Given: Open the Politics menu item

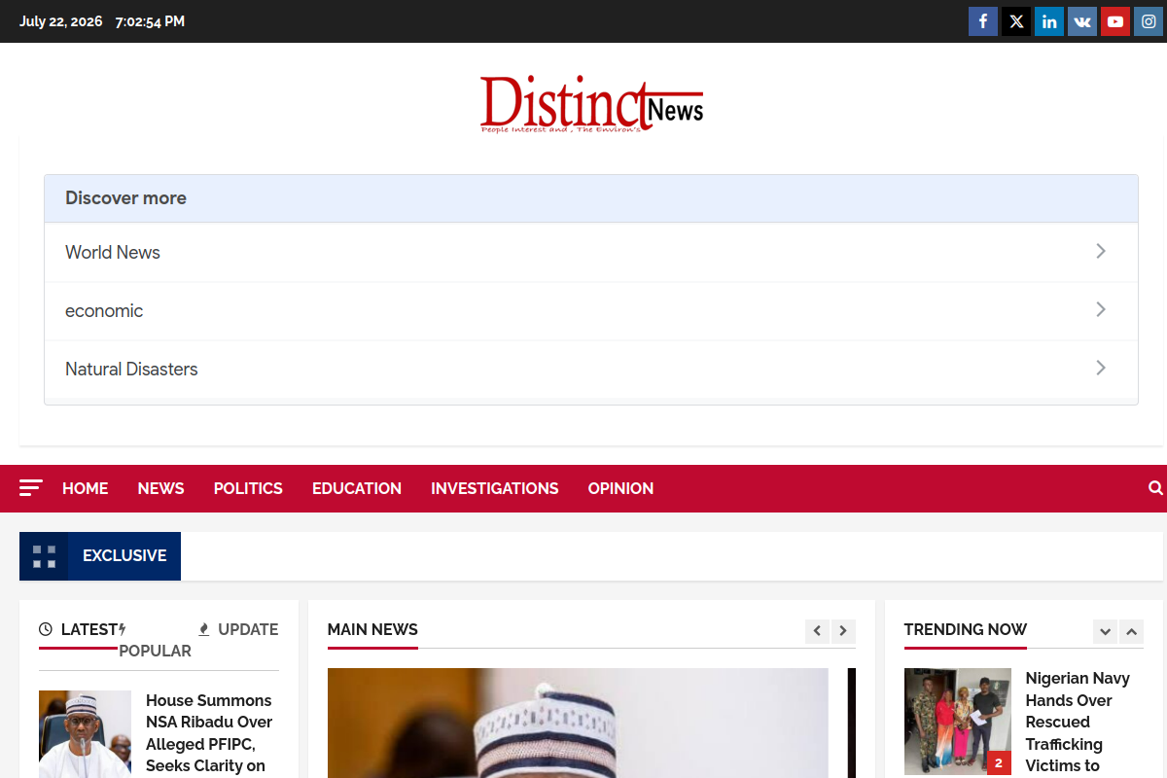Looking at the screenshot, I should (x=248, y=488).
